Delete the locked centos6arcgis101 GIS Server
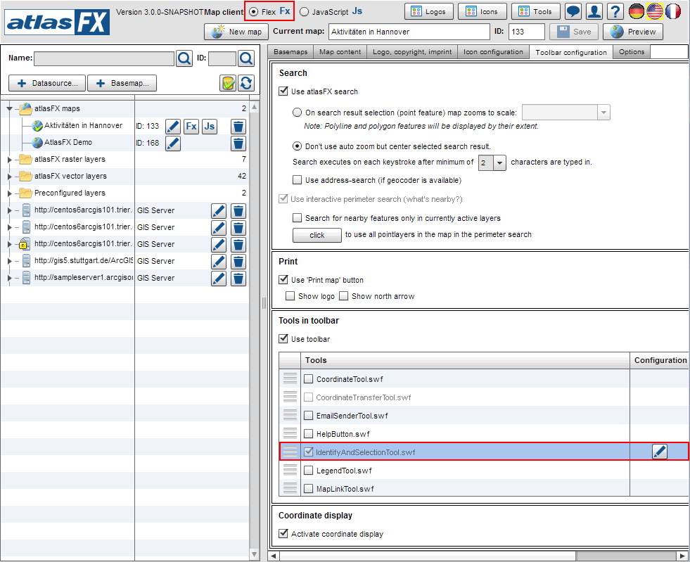Screen dimensions: 690x562 [238, 245]
